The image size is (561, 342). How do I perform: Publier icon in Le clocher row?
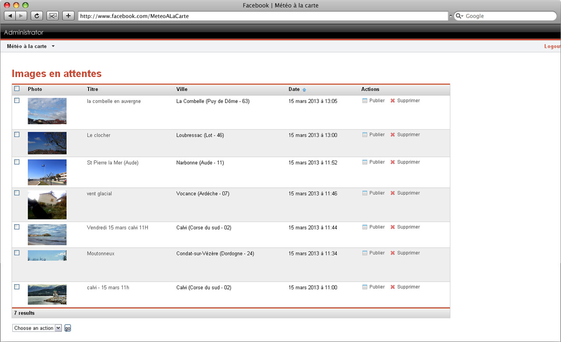365,135
